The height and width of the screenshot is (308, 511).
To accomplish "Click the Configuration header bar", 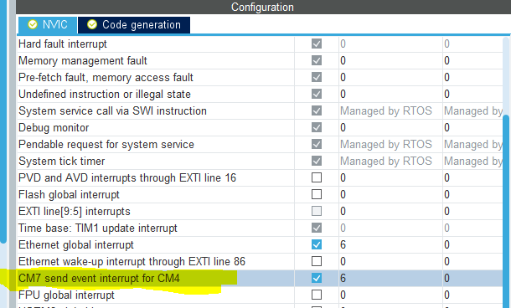I will [263, 7].
